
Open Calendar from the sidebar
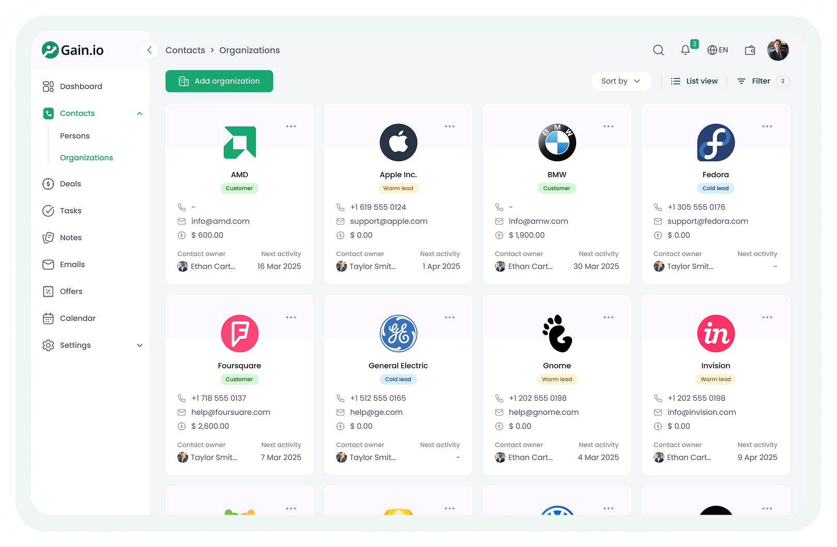[78, 318]
